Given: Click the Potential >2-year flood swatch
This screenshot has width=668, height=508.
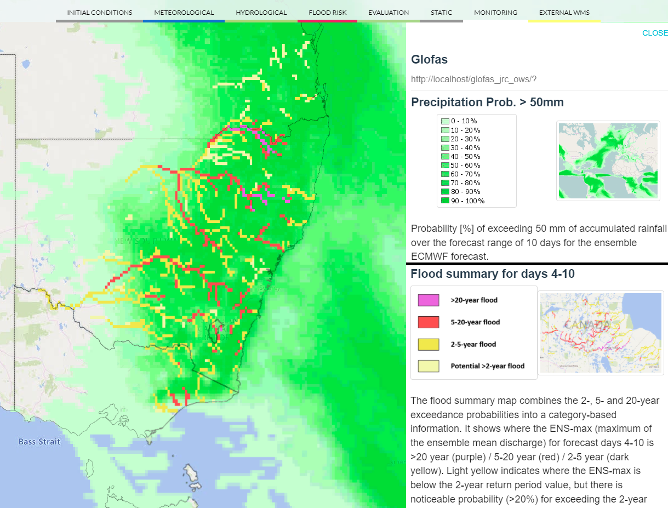Looking at the screenshot, I should 429,366.
